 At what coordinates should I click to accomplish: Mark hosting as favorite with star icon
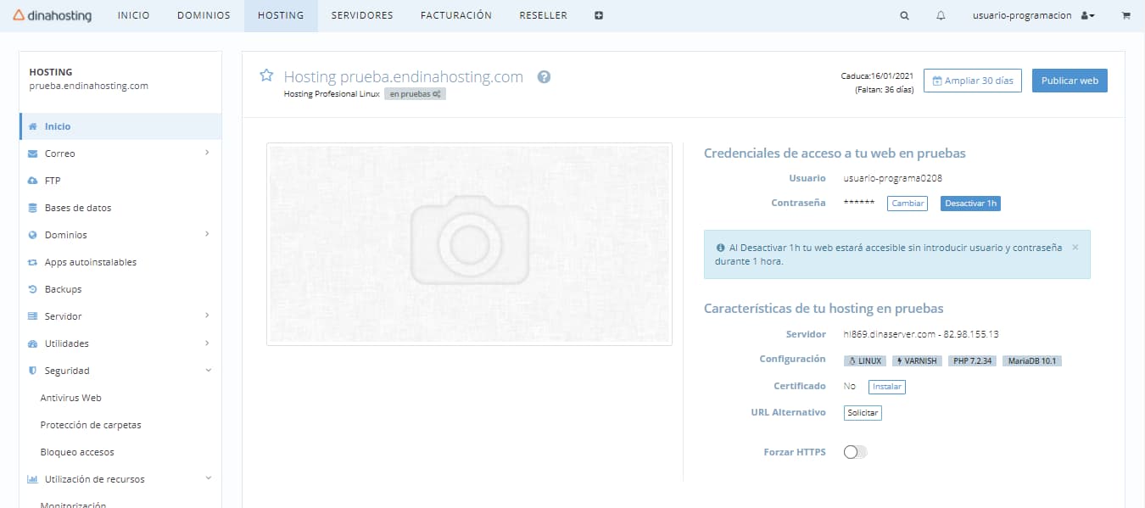pos(266,75)
